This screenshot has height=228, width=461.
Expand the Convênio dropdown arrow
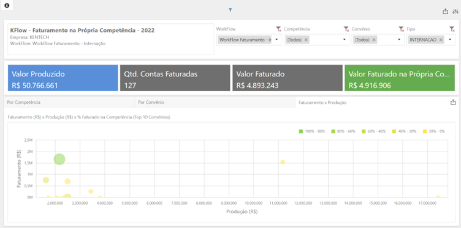[399, 40]
